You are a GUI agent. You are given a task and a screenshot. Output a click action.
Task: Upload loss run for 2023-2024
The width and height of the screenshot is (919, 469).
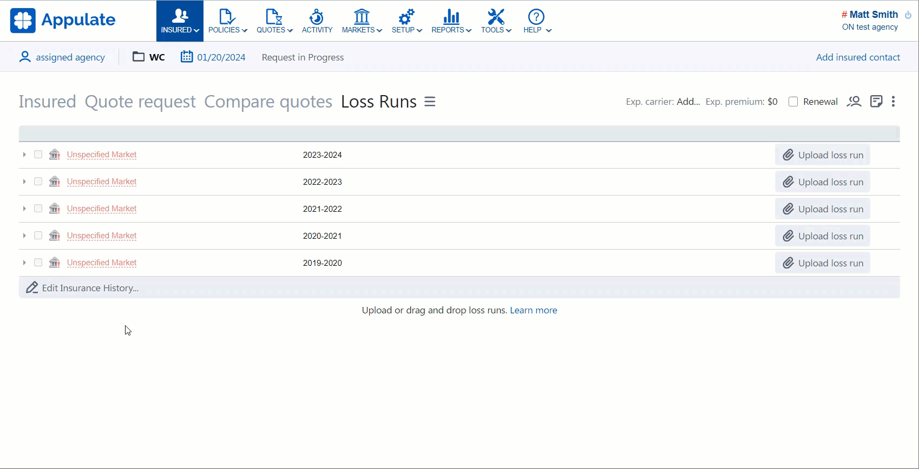click(823, 155)
